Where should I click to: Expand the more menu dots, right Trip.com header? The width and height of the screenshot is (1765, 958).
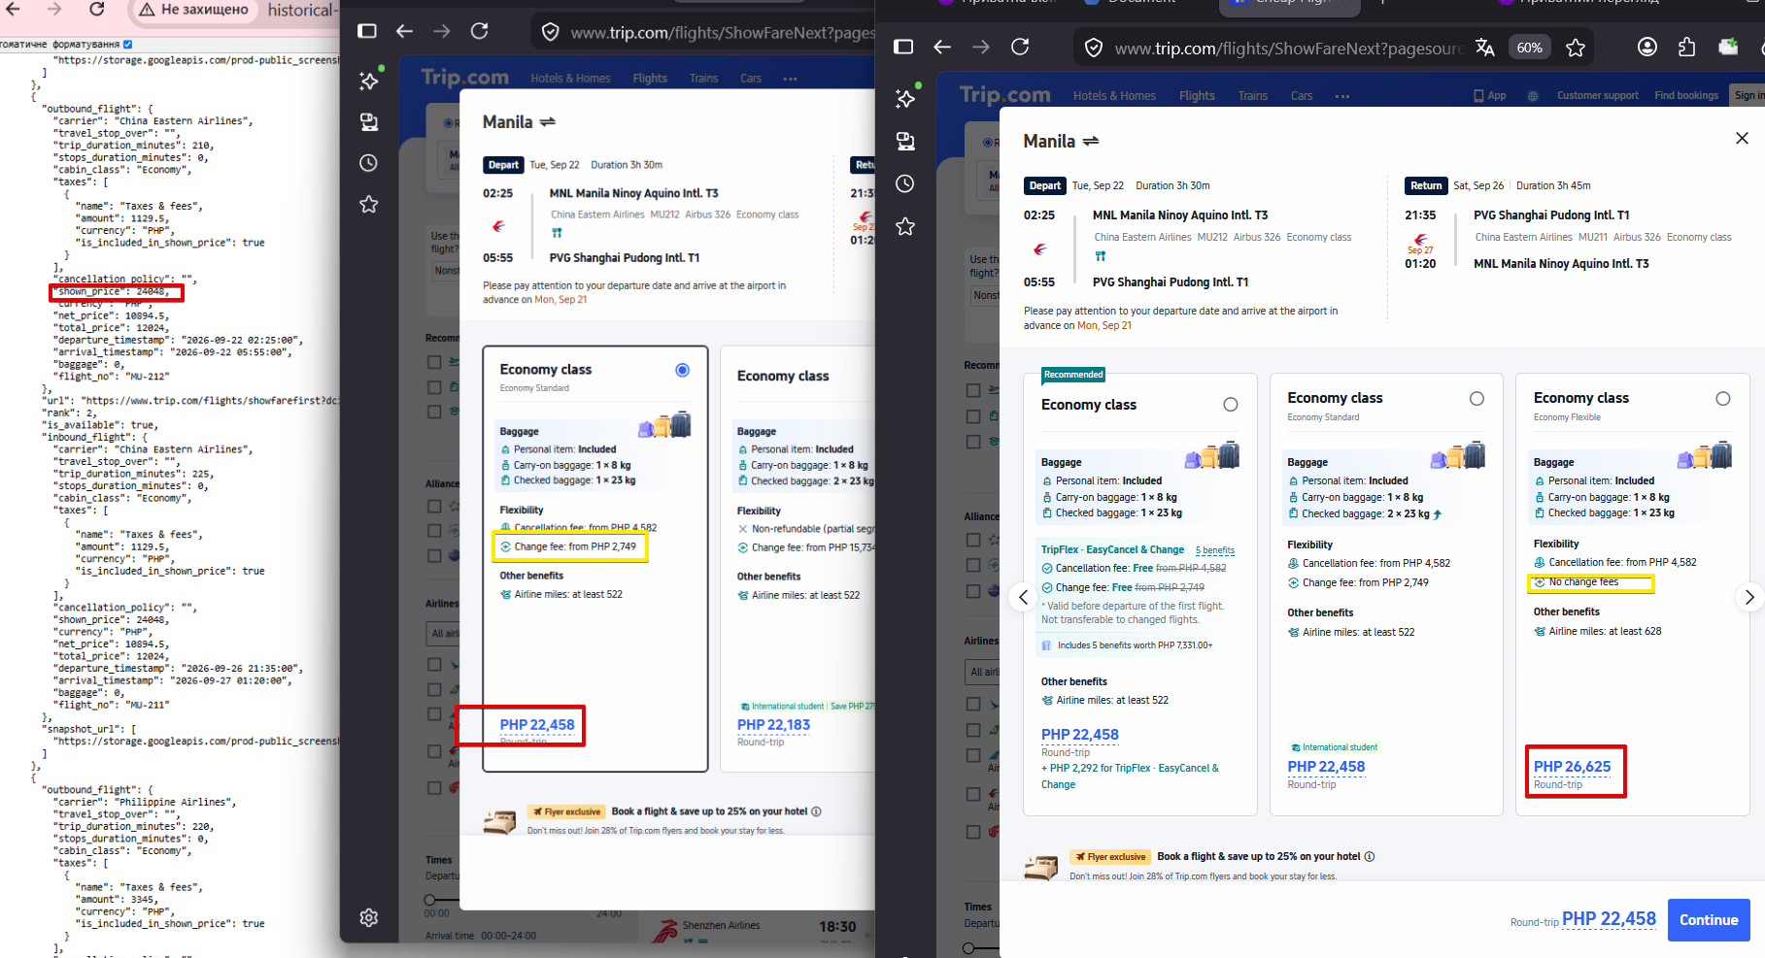(1342, 96)
